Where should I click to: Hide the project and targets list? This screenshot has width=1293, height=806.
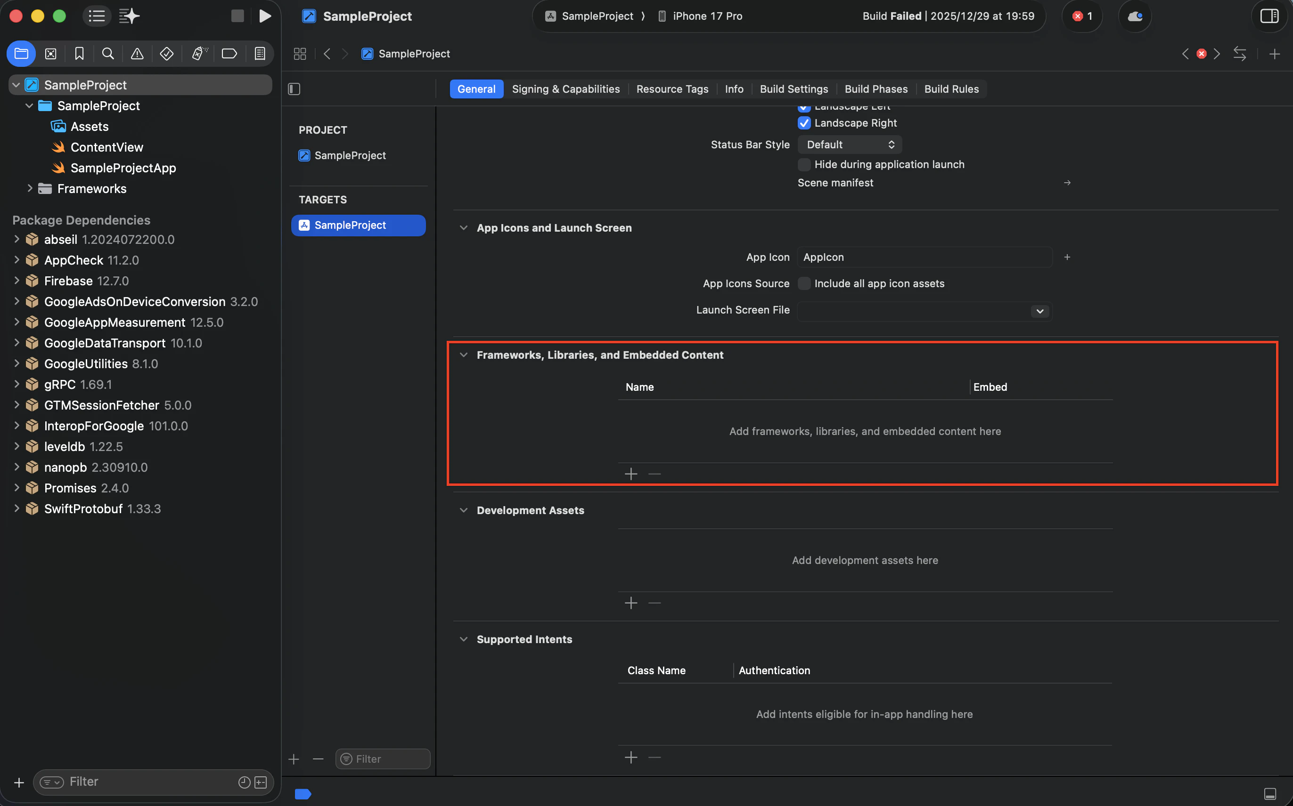[294, 89]
